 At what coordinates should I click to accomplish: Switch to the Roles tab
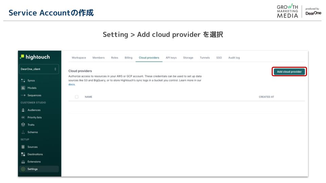114,58
